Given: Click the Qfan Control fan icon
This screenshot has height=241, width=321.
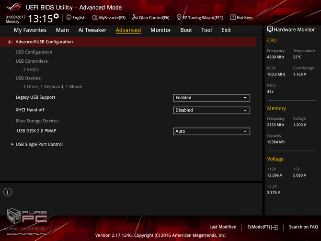Looking at the screenshot, I should (135, 17).
